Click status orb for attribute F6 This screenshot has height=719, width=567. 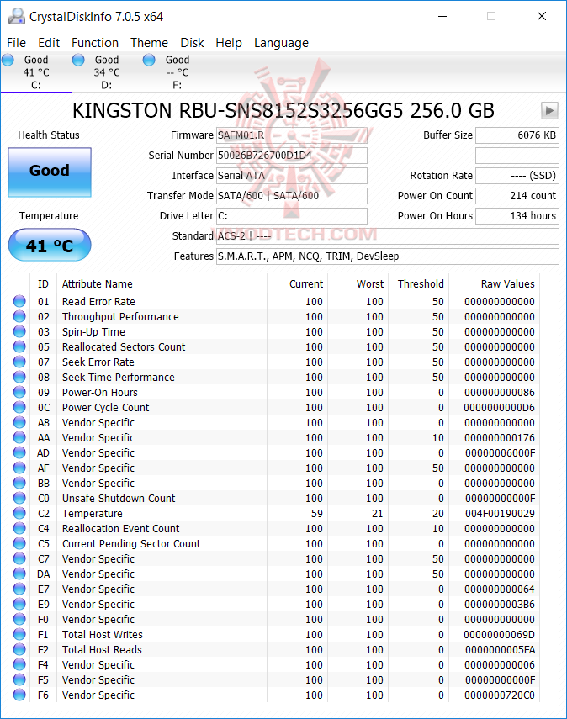coord(19,695)
